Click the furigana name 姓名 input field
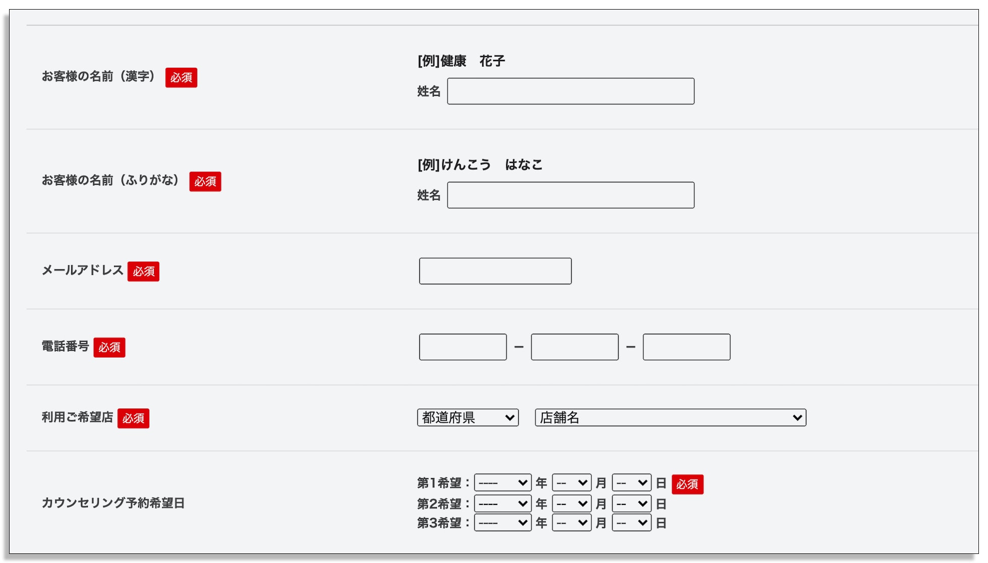This screenshot has height=563, width=988. (571, 195)
